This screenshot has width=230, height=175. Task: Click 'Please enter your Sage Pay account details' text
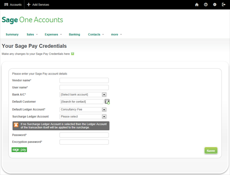click(40, 74)
